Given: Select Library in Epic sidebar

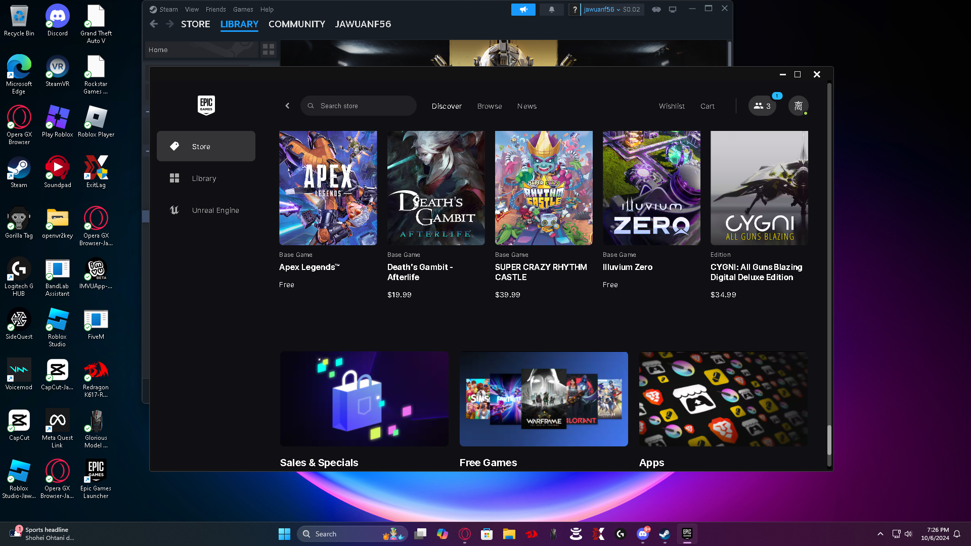Looking at the screenshot, I should 204,178.
